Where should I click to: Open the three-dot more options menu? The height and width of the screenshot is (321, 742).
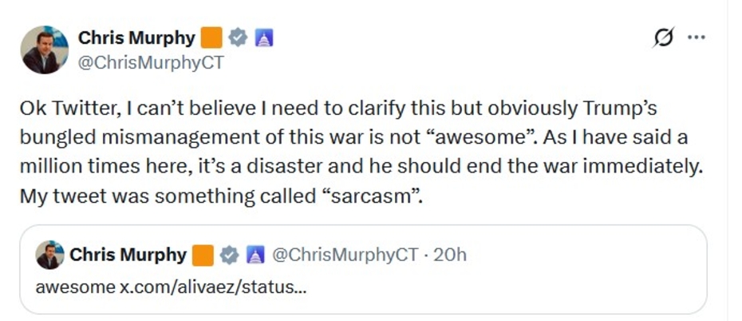pyautogui.click(x=696, y=38)
